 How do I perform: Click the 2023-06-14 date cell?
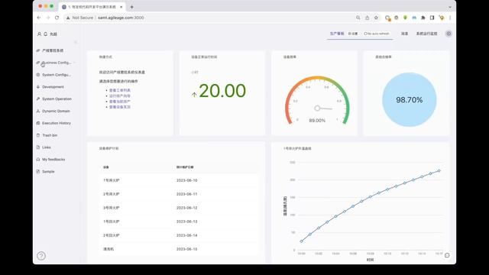(x=186, y=235)
